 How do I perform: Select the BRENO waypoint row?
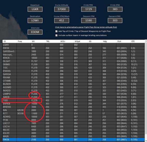point(73,107)
